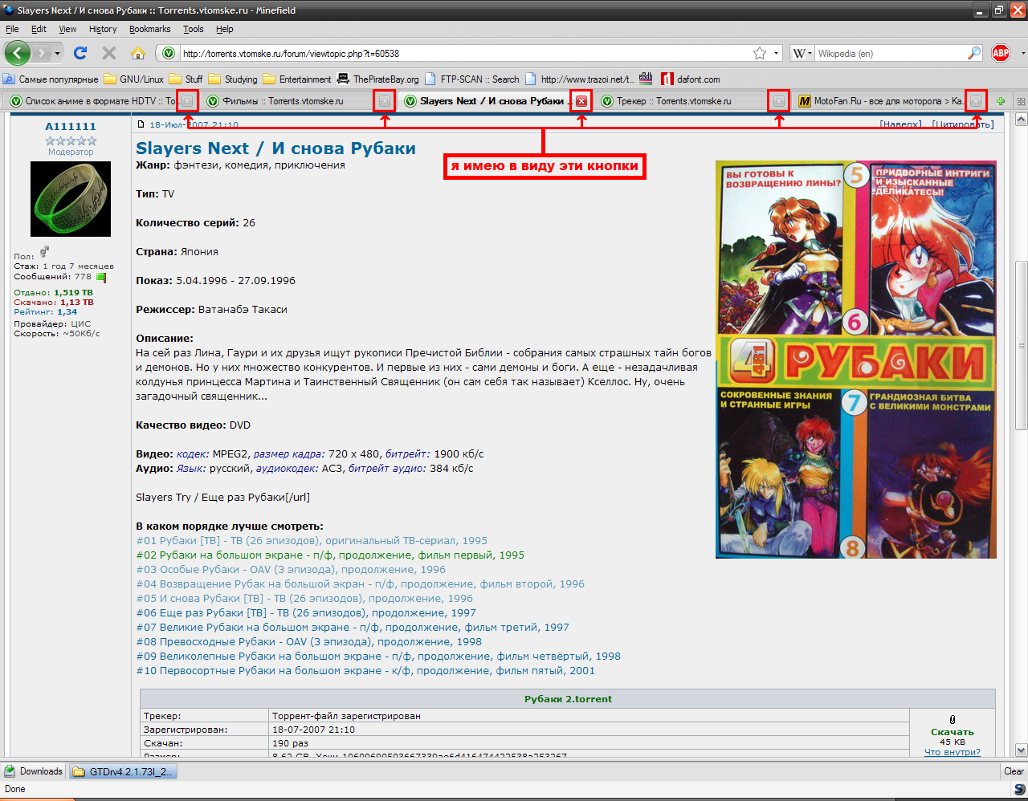Go back with the green Back arrow
Viewport: 1028px width, 801px height.
click(x=18, y=53)
